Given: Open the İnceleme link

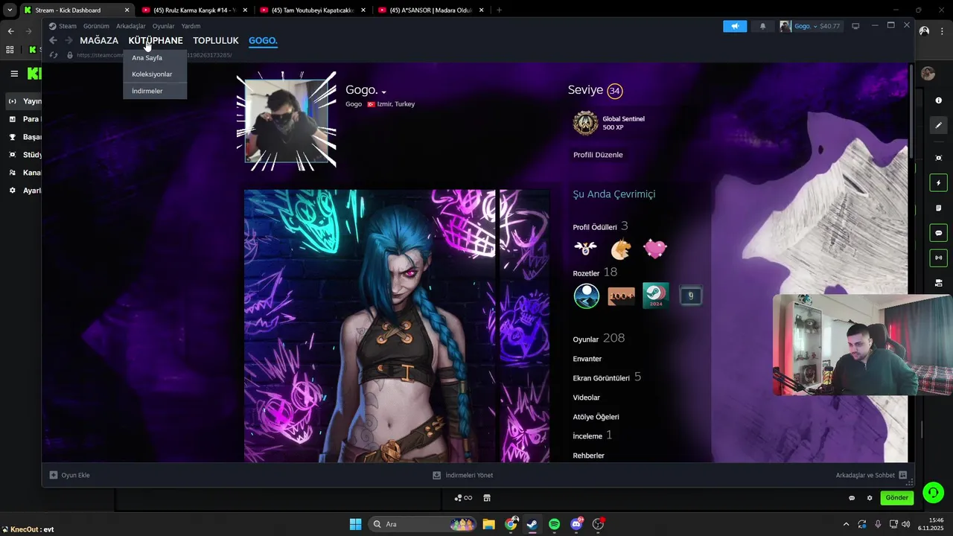Looking at the screenshot, I should click(x=593, y=435).
